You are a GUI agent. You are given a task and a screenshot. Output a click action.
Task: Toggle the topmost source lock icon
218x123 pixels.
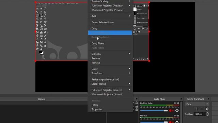tap(137, 103)
